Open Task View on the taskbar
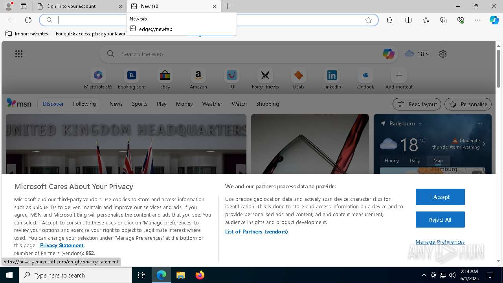Screen dimensions: 503x283 pos(141,275)
